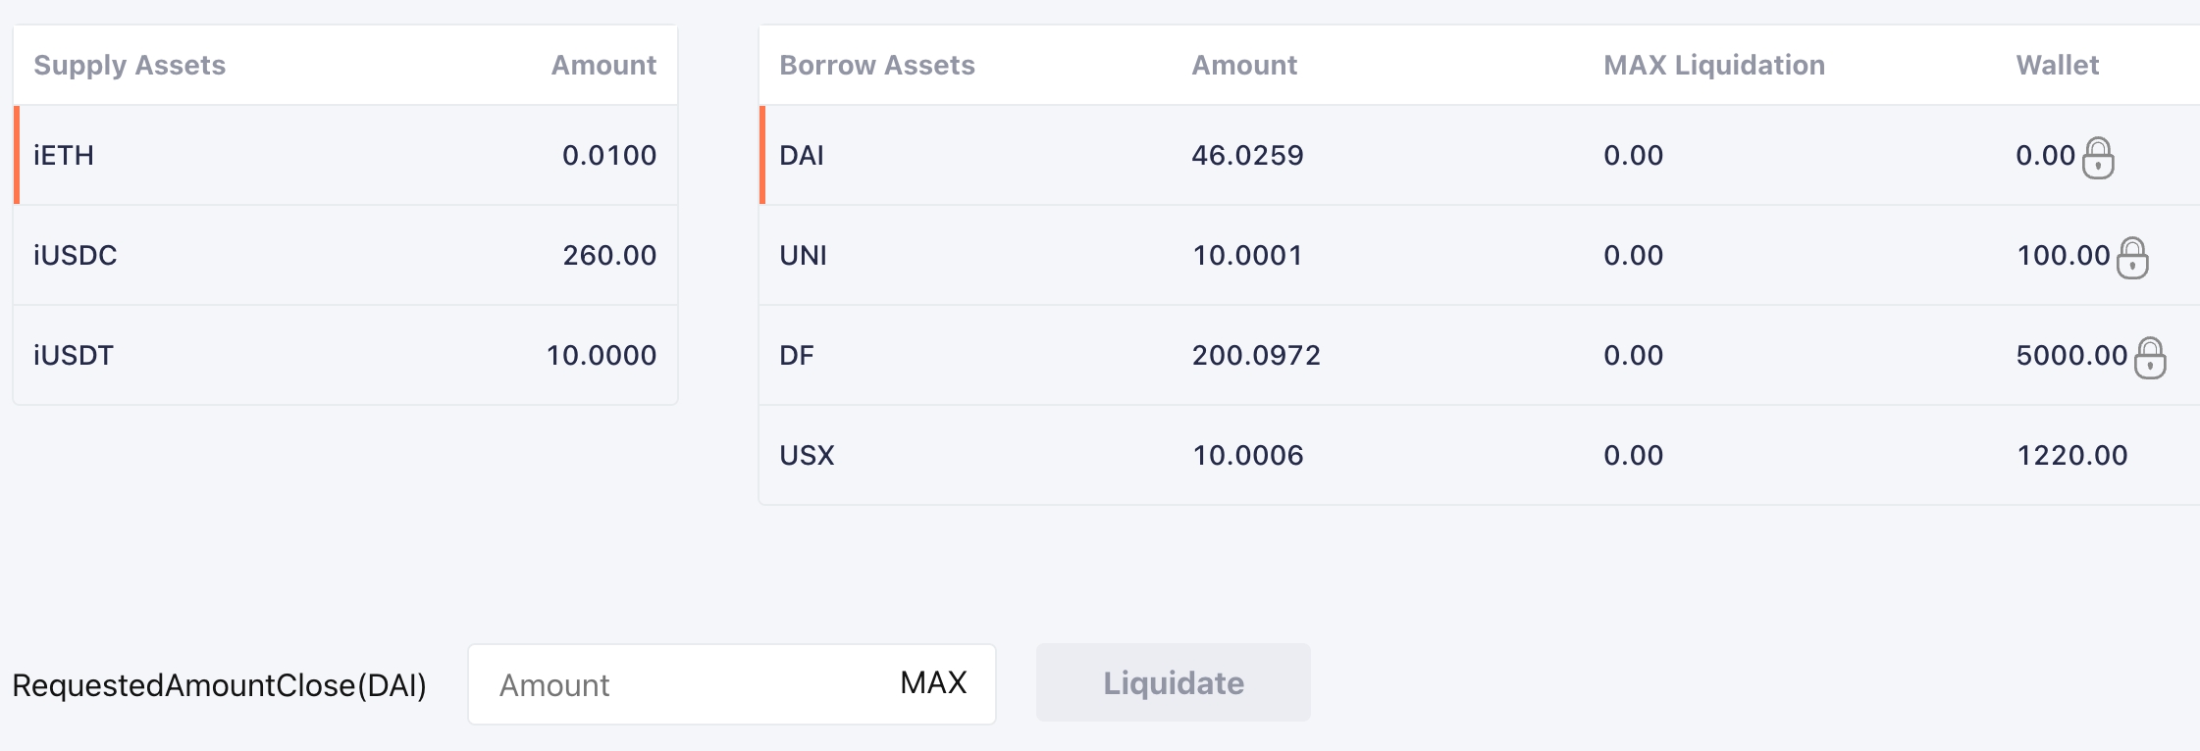The height and width of the screenshot is (751, 2200).
Task: Click the Wallet column header
Action: (x=2057, y=65)
